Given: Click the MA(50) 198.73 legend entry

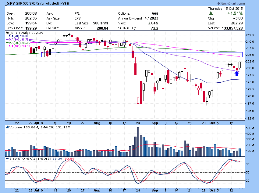Looking at the screenshot, I should tap(17, 40).
